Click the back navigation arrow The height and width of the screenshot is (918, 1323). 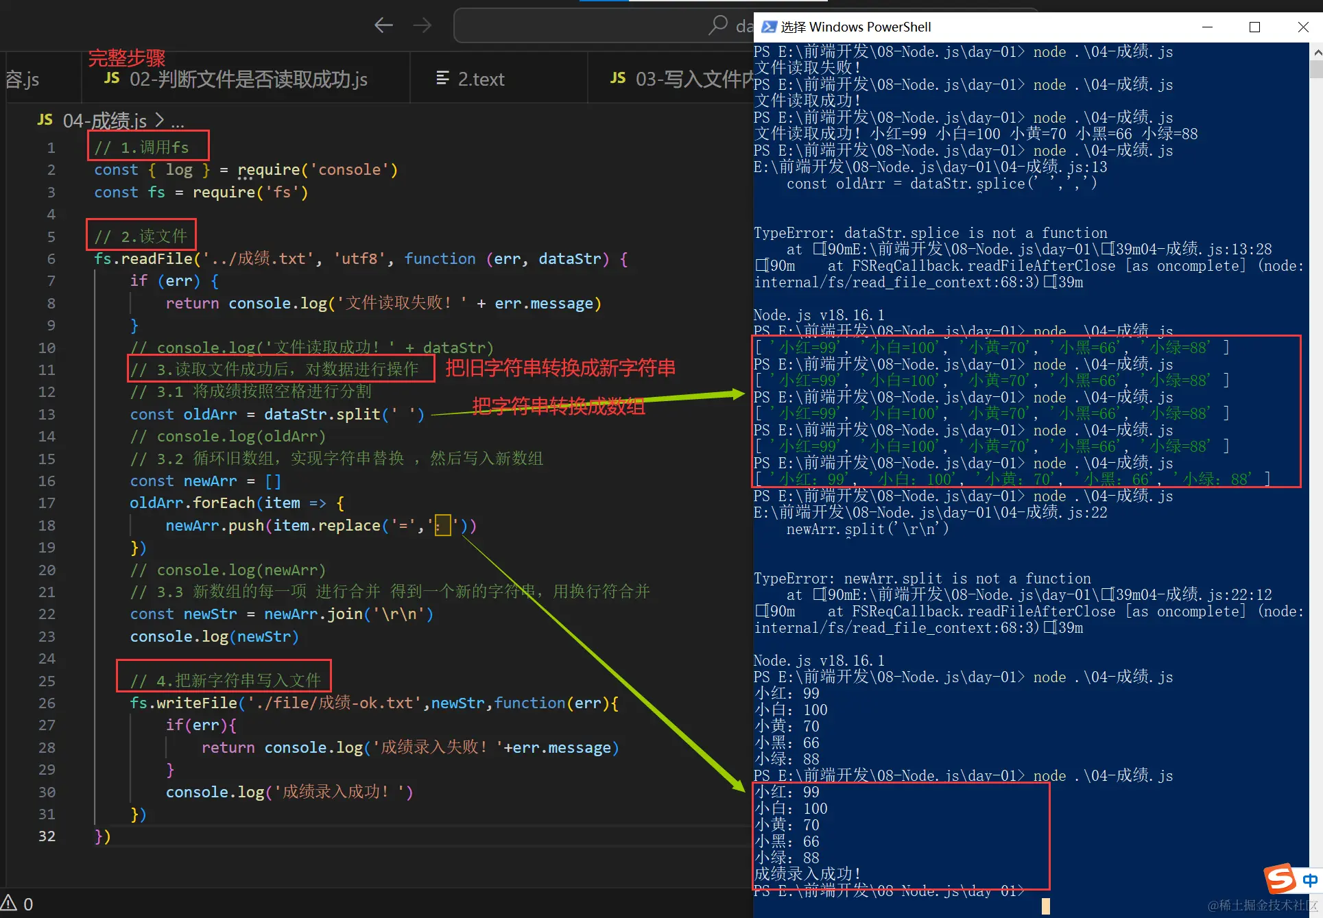click(383, 26)
